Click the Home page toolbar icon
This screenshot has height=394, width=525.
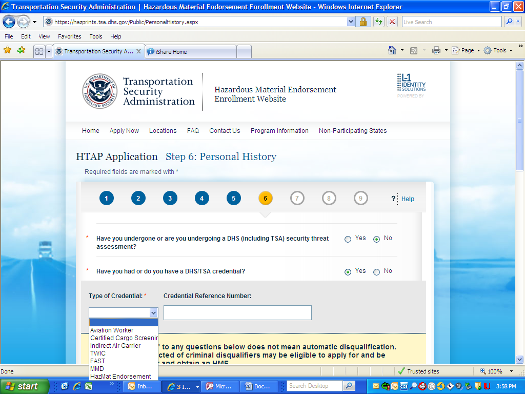coord(392,50)
